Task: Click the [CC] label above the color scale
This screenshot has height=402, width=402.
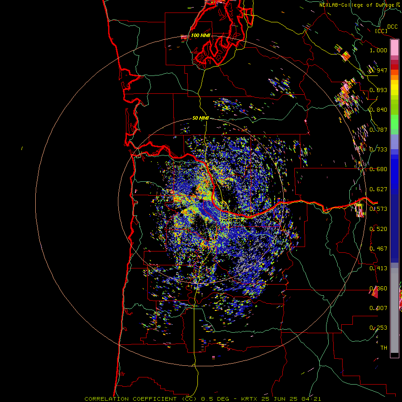Action: pos(381,31)
